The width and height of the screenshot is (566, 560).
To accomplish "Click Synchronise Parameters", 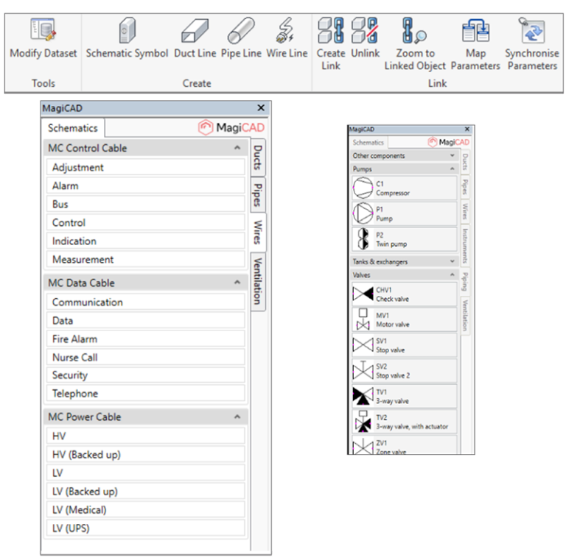I will 532,43.
